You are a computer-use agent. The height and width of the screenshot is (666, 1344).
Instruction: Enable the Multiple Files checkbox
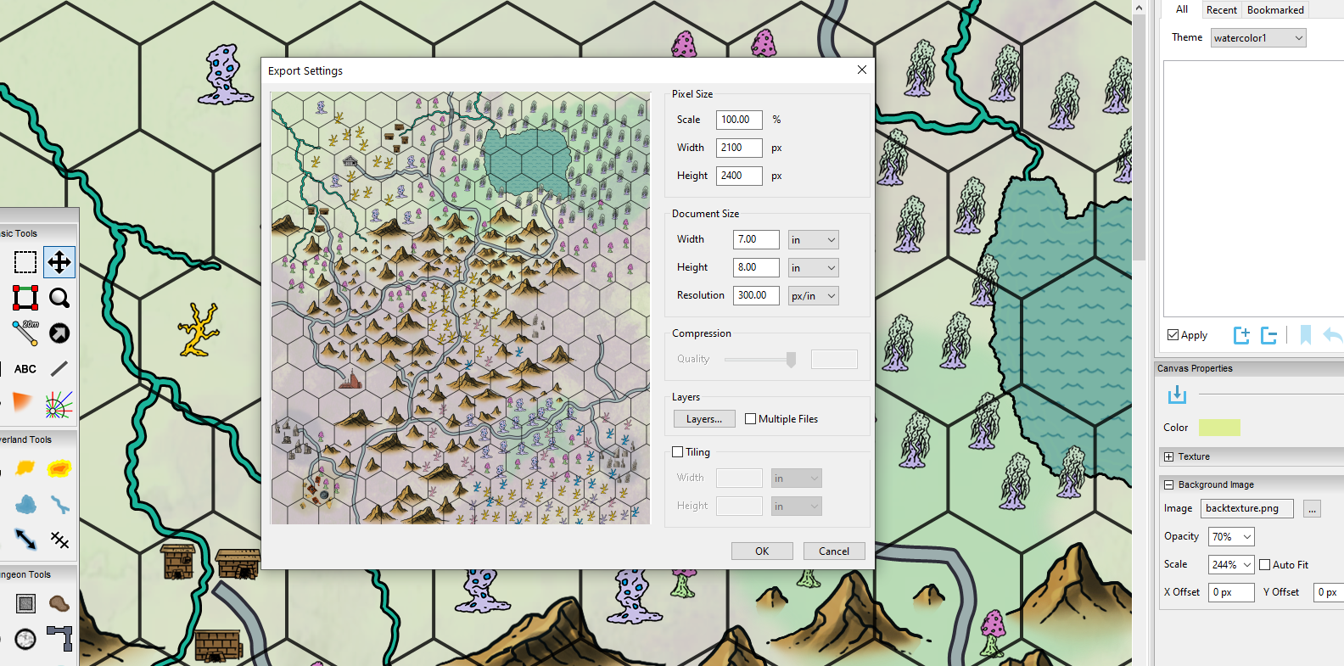coord(750,418)
